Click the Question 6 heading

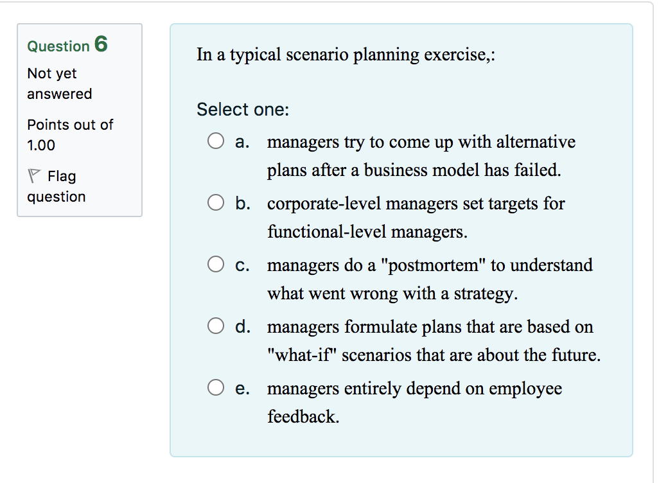pos(66,46)
